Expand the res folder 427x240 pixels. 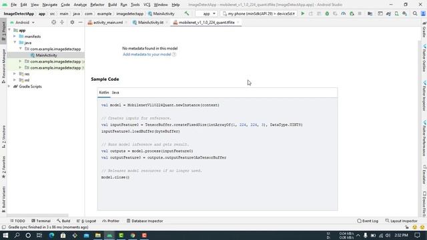tap(15, 74)
